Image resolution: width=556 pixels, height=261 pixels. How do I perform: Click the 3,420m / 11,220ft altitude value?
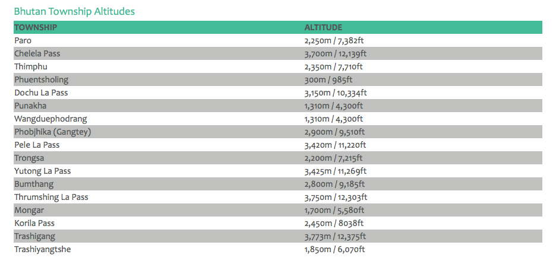click(335, 145)
